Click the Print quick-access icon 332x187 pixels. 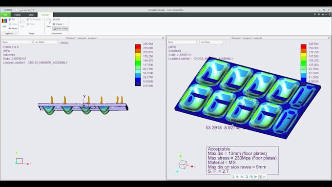pyautogui.click(x=25, y=10)
